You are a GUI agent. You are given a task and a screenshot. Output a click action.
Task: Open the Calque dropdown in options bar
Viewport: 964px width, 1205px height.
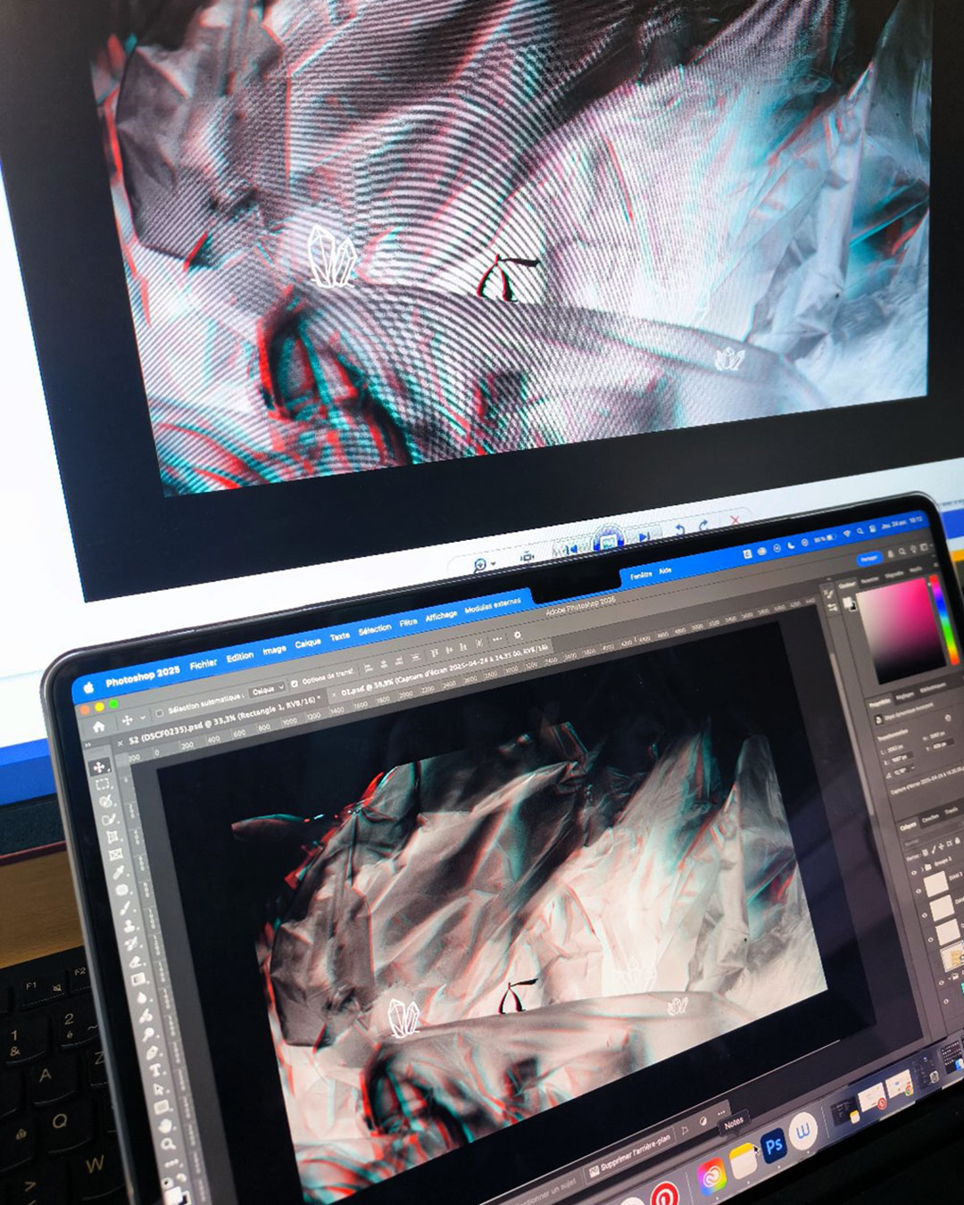[x=268, y=690]
